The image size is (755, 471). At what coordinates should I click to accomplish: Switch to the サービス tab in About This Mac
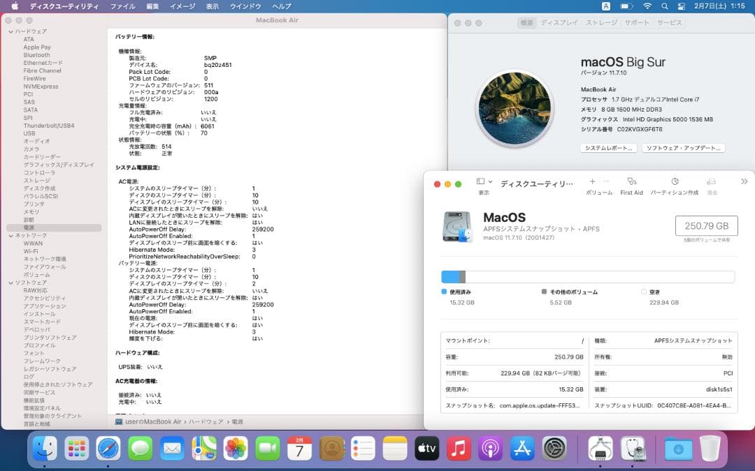coord(669,22)
